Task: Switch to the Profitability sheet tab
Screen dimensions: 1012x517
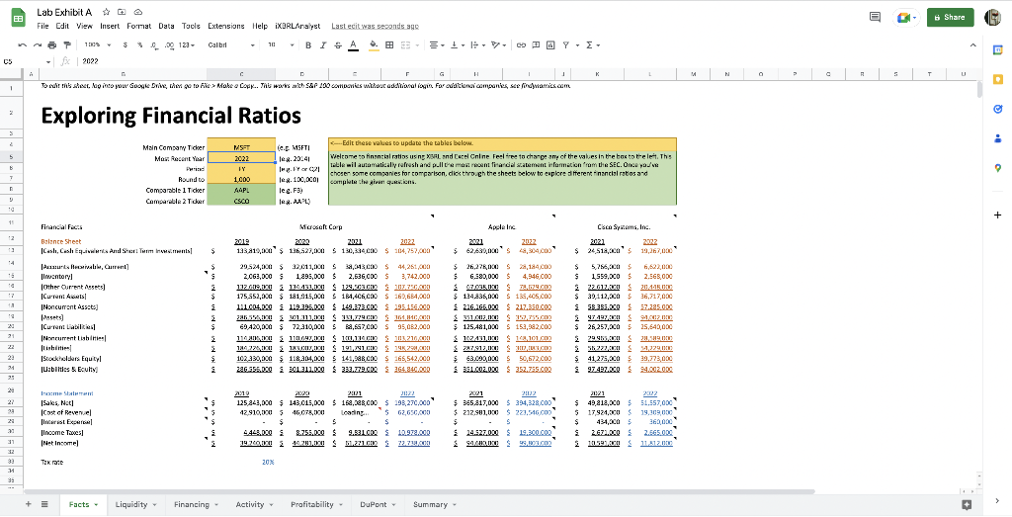Action: click(316, 505)
